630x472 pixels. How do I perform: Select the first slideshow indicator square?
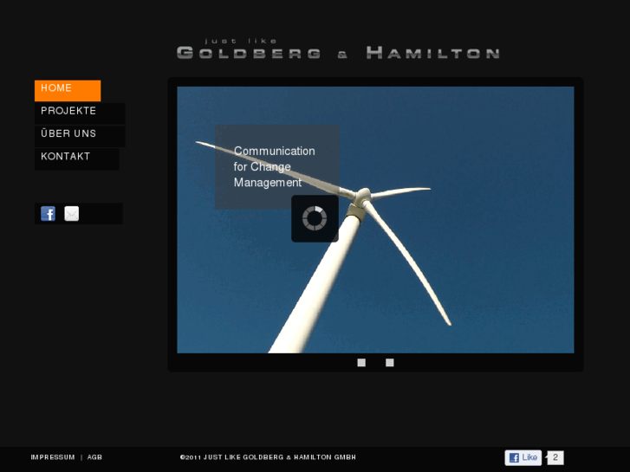coord(361,363)
